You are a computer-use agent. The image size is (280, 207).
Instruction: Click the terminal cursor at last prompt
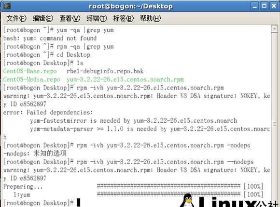click(78, 203)
